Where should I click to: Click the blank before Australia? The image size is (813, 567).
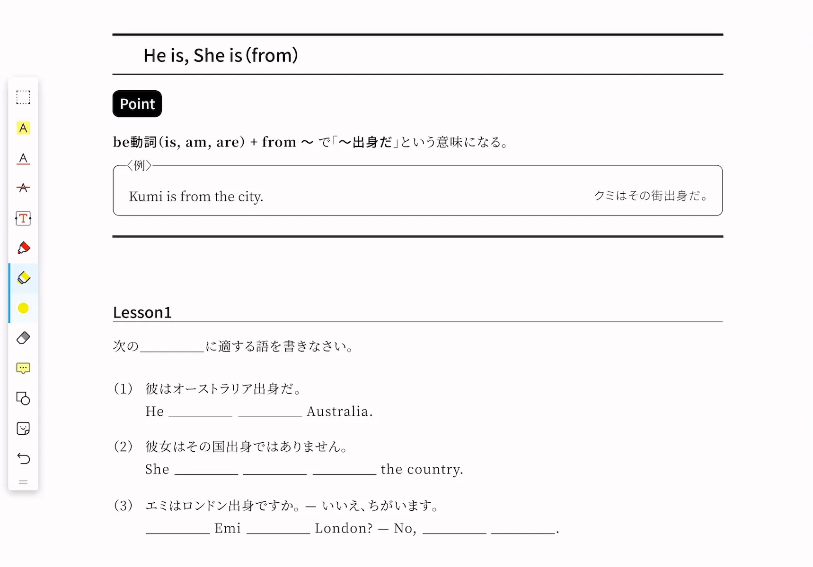point(270,412)
